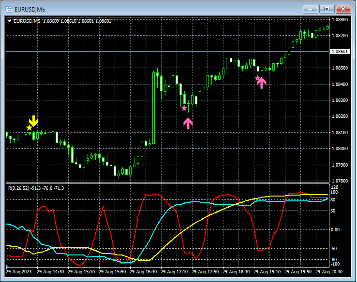Click the indicator scale value 120
357x282 pixels.
tap(335, 187)
